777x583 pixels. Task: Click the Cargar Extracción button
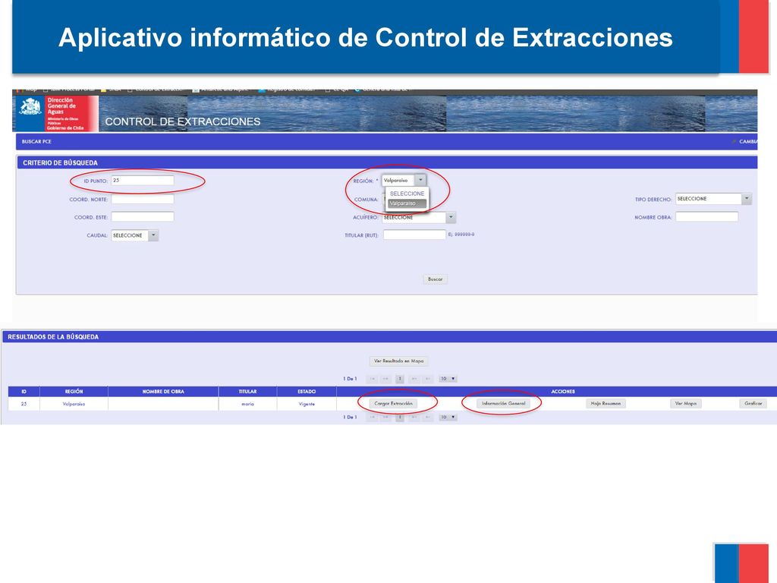point(394,404)
